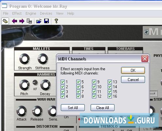Open the Help menu
Image resolution: width=162 pixels, height=131 pixels.
point(71,13)
